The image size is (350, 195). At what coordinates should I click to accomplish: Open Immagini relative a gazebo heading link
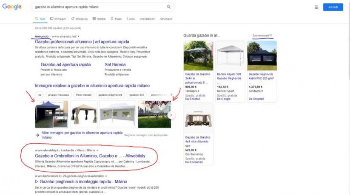[x=92, y=86]
